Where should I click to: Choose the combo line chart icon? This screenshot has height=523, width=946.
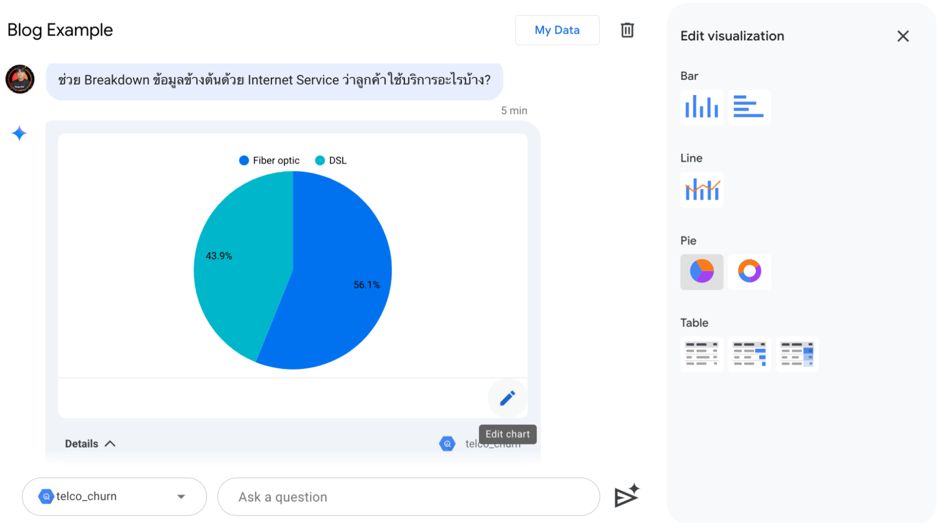click(701, 190)
